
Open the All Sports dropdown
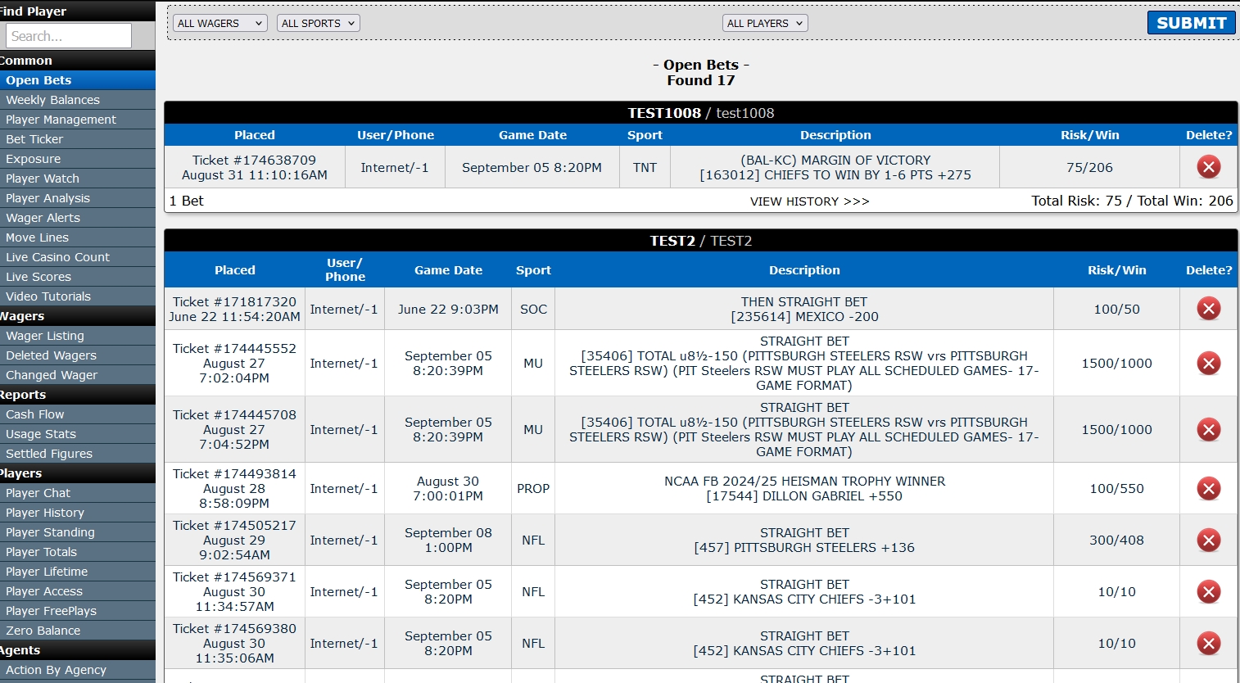point(319,23)
